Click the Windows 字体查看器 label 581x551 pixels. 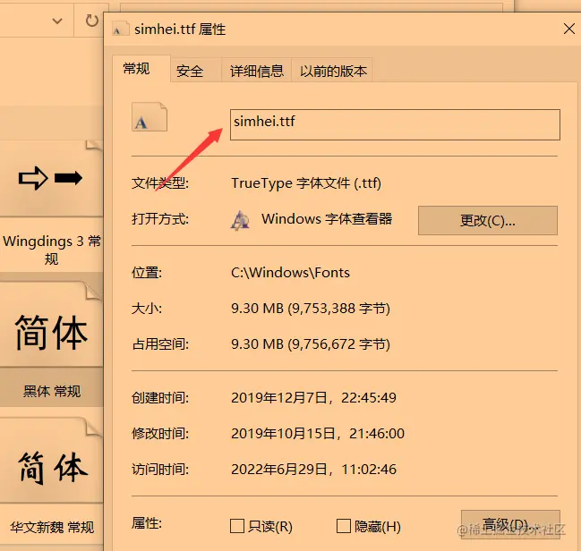coord(327,219)
